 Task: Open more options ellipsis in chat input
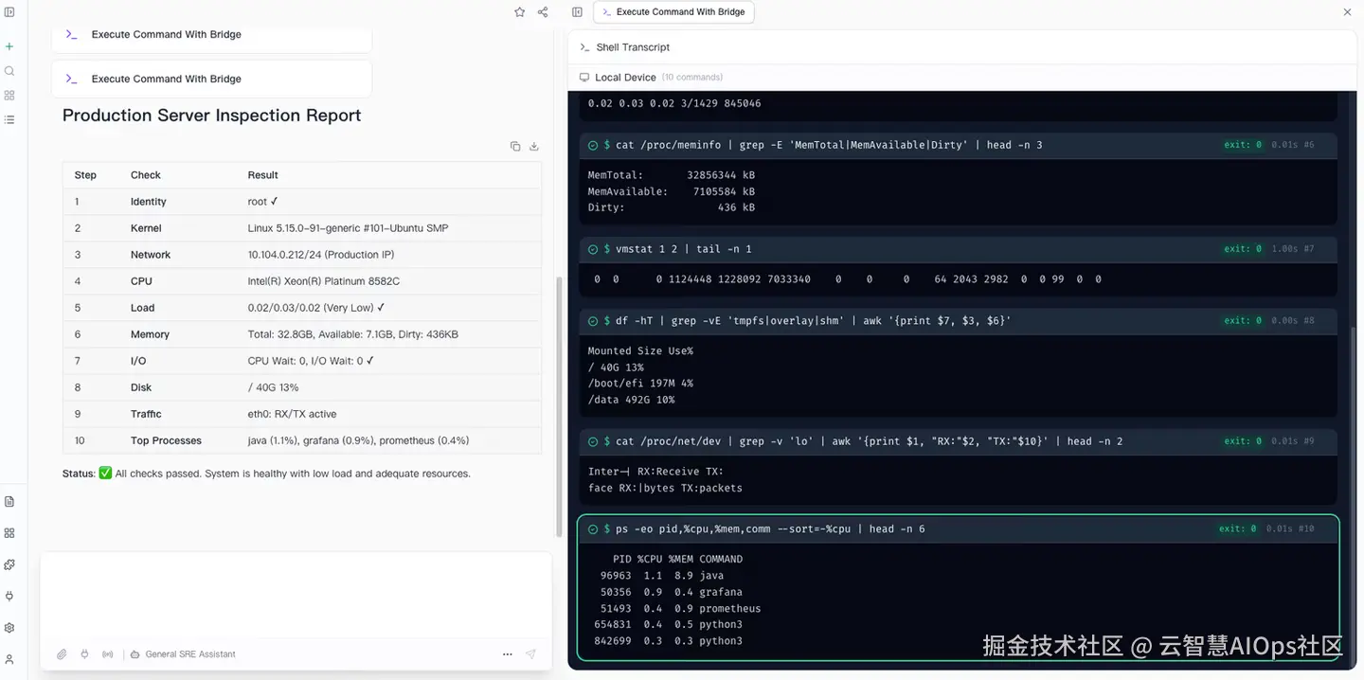[x=508, y=654]
